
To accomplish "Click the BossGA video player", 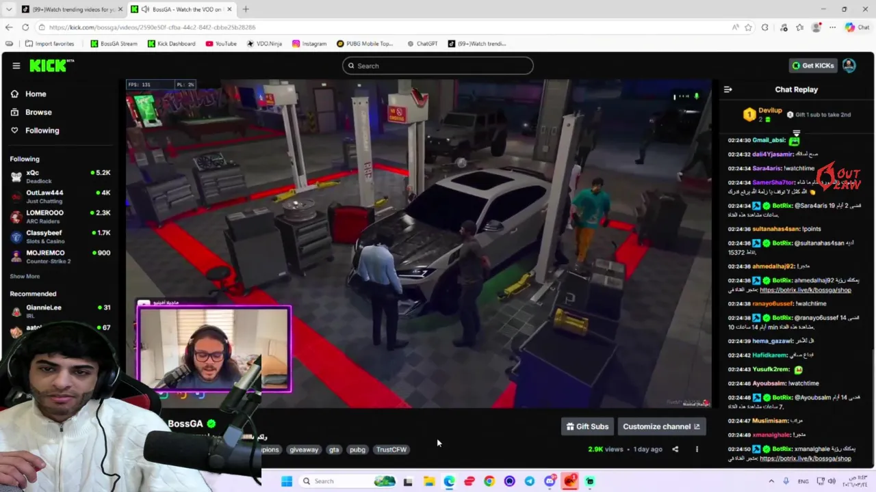I will pos(419,243).
